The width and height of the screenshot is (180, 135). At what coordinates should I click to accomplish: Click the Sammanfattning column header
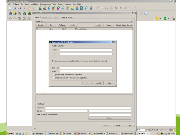coord(104,29)
